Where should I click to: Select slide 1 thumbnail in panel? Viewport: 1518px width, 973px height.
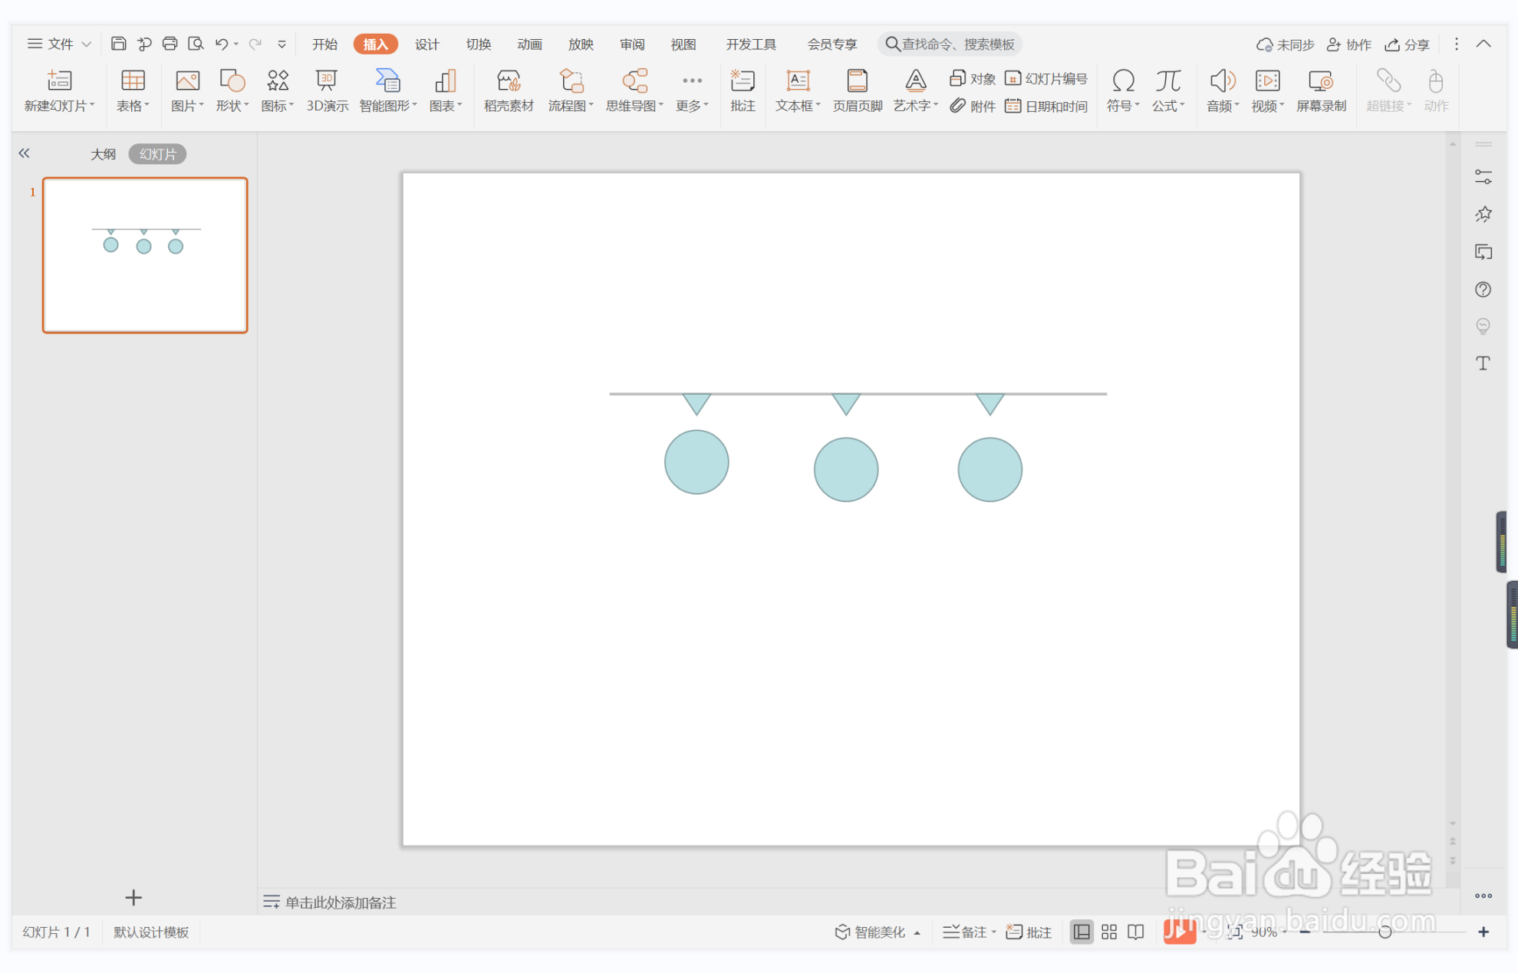click(x=145, y=255)
